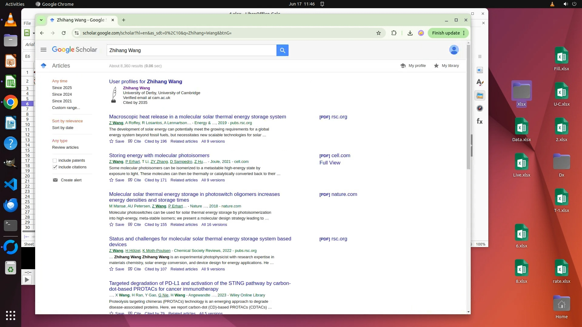The height and width of the screenshot is (327, 582).
Task: Open a new Chrome tab
Action: (124, 20)
